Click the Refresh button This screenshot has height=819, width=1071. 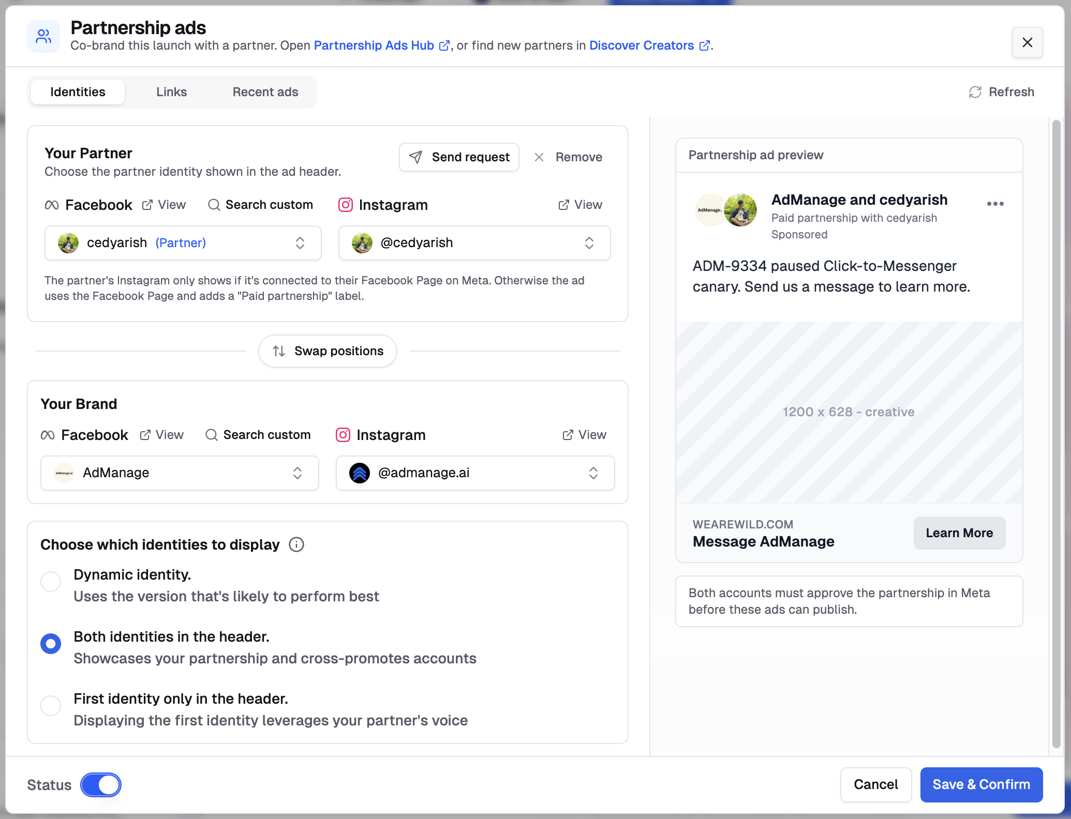1002,92
